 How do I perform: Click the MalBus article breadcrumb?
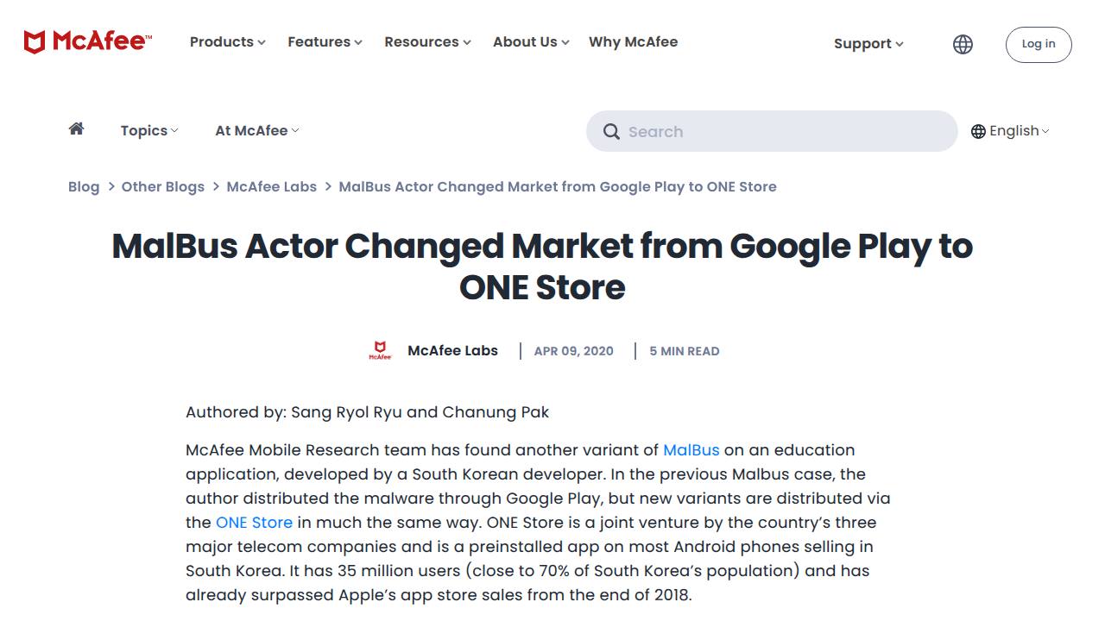[x=558, y=186]
